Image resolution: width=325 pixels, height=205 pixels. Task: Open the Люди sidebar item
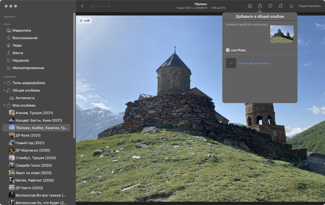[x=17, y=45]
